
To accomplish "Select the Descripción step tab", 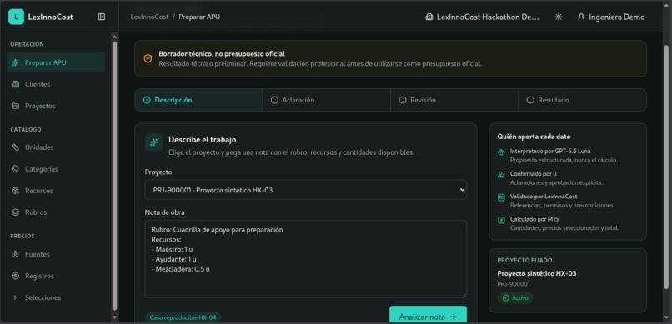I will pyautogui.click(x=198, y=100).
